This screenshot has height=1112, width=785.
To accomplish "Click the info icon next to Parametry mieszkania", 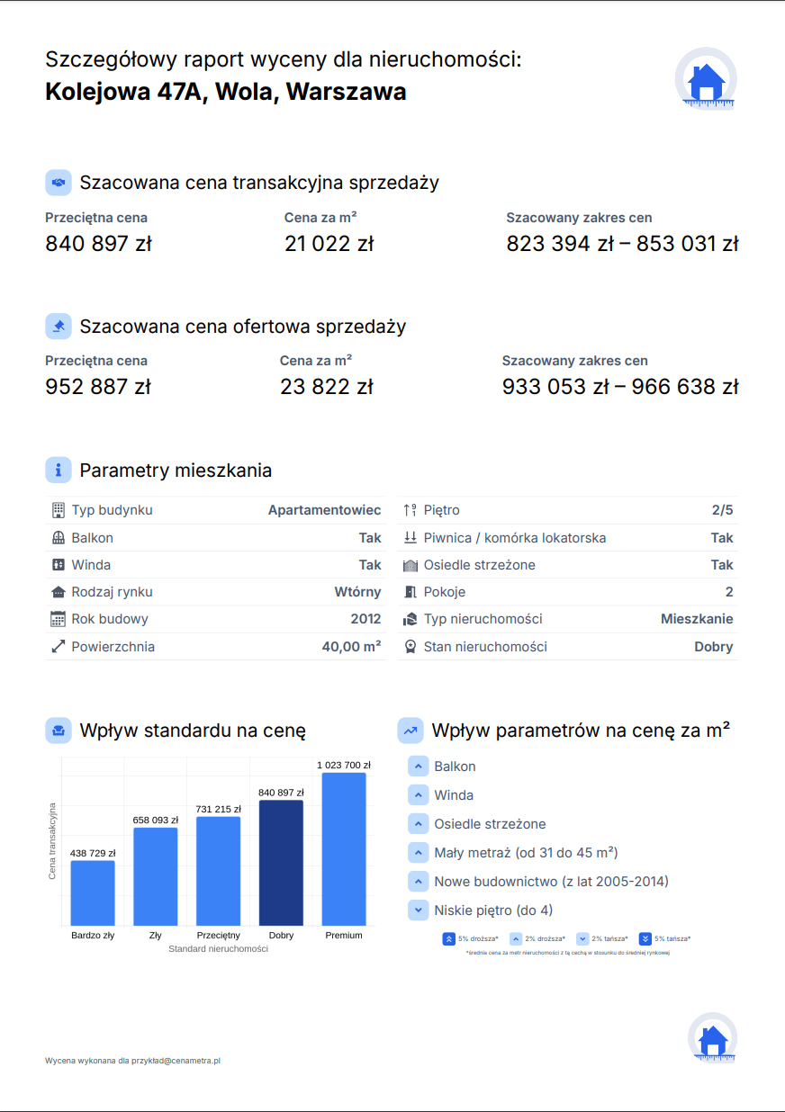I will (x=59, y=470).
